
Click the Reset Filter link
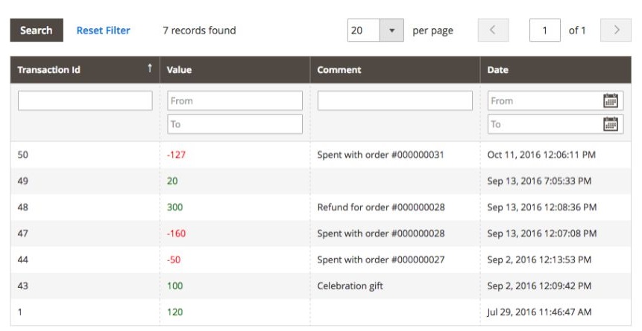pyautogui.click(x=103, y=30)
